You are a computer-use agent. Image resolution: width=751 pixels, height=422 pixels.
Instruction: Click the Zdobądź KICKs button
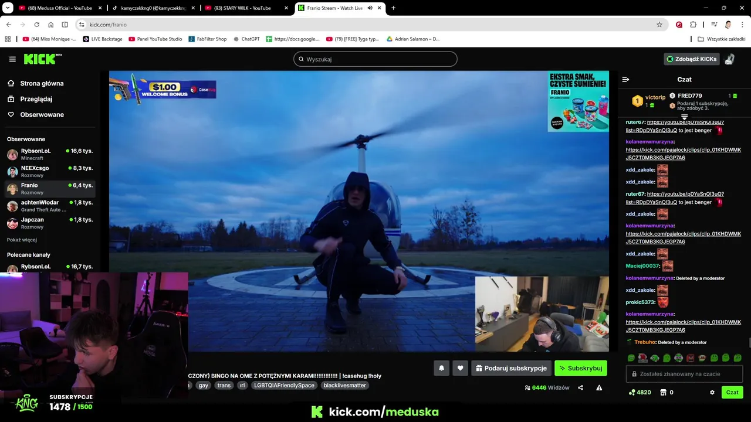692,59
